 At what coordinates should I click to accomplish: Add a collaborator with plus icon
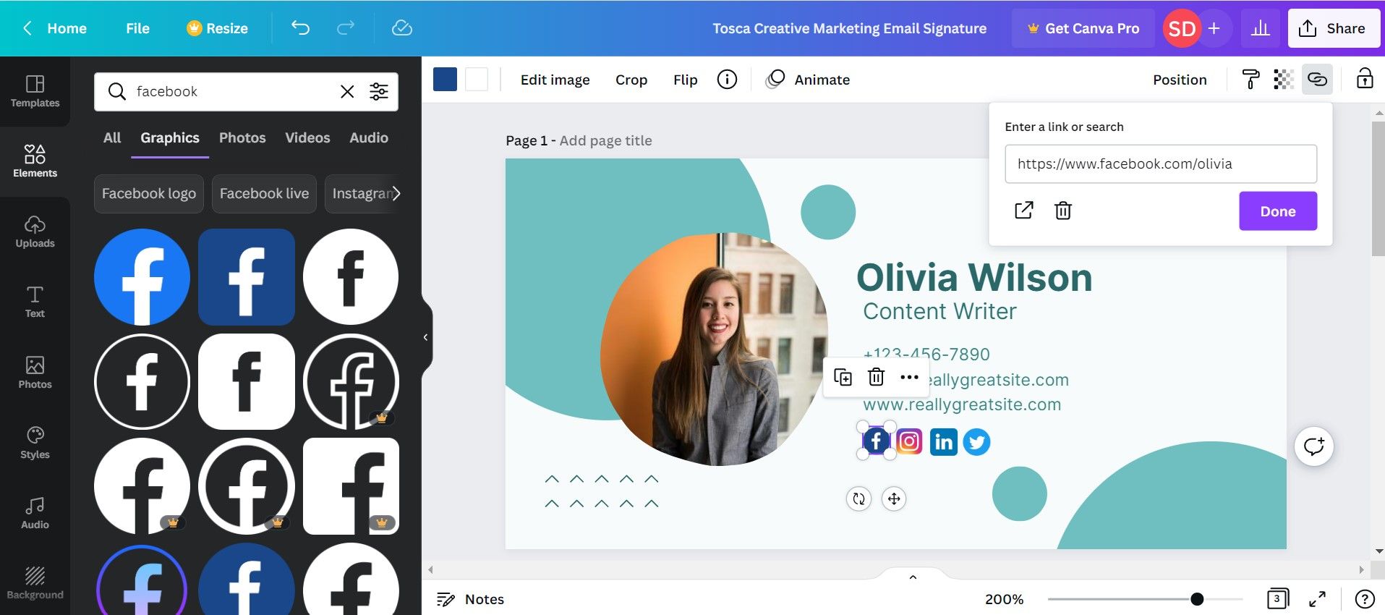1214,28
